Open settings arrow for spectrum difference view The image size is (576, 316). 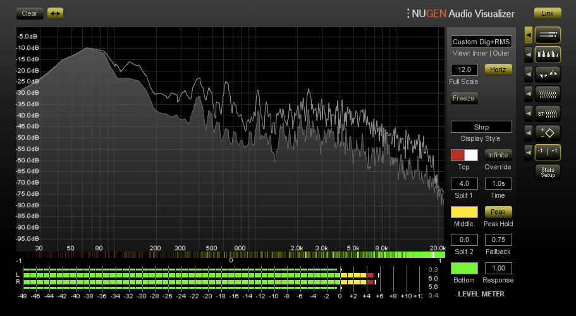point(528,74)
